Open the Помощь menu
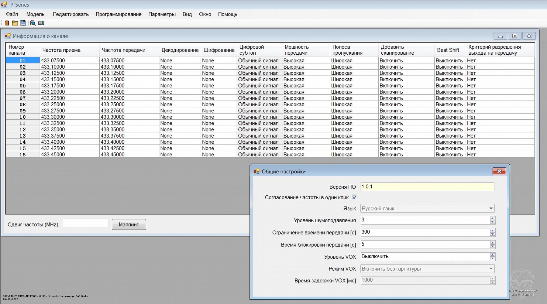The width and height of the screenshot is (547, 304). pyautogui.click(x=227, y=14)
